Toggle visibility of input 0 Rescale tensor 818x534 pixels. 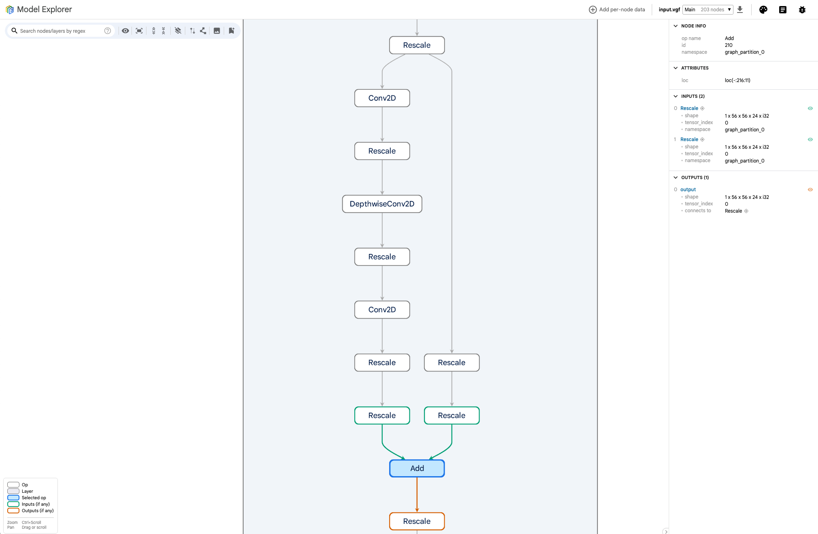810,108
